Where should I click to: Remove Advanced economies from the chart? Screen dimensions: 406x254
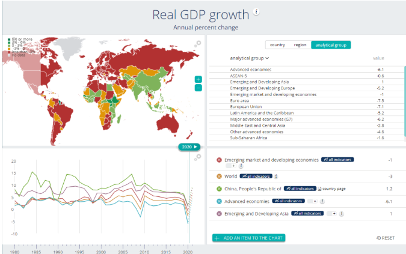click(219, 201)
